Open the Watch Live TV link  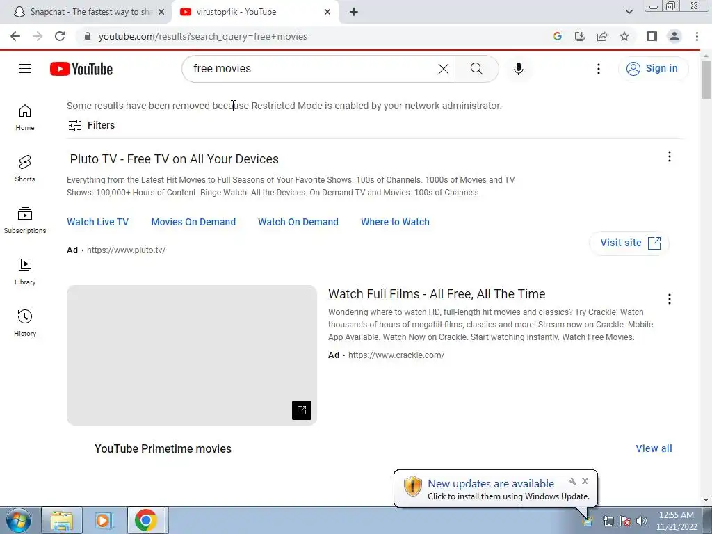(97, 222)
